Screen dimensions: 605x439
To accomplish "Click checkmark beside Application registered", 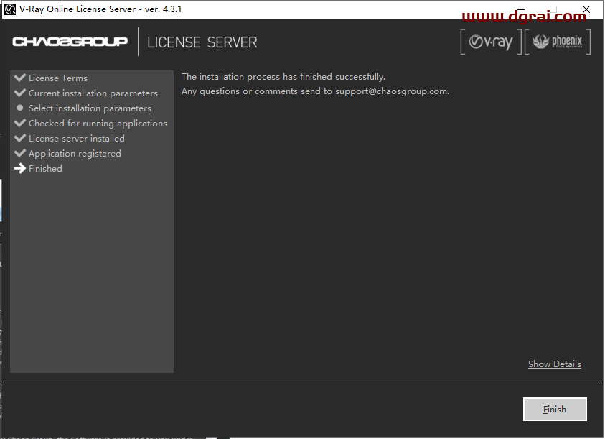I will (19, 153).
